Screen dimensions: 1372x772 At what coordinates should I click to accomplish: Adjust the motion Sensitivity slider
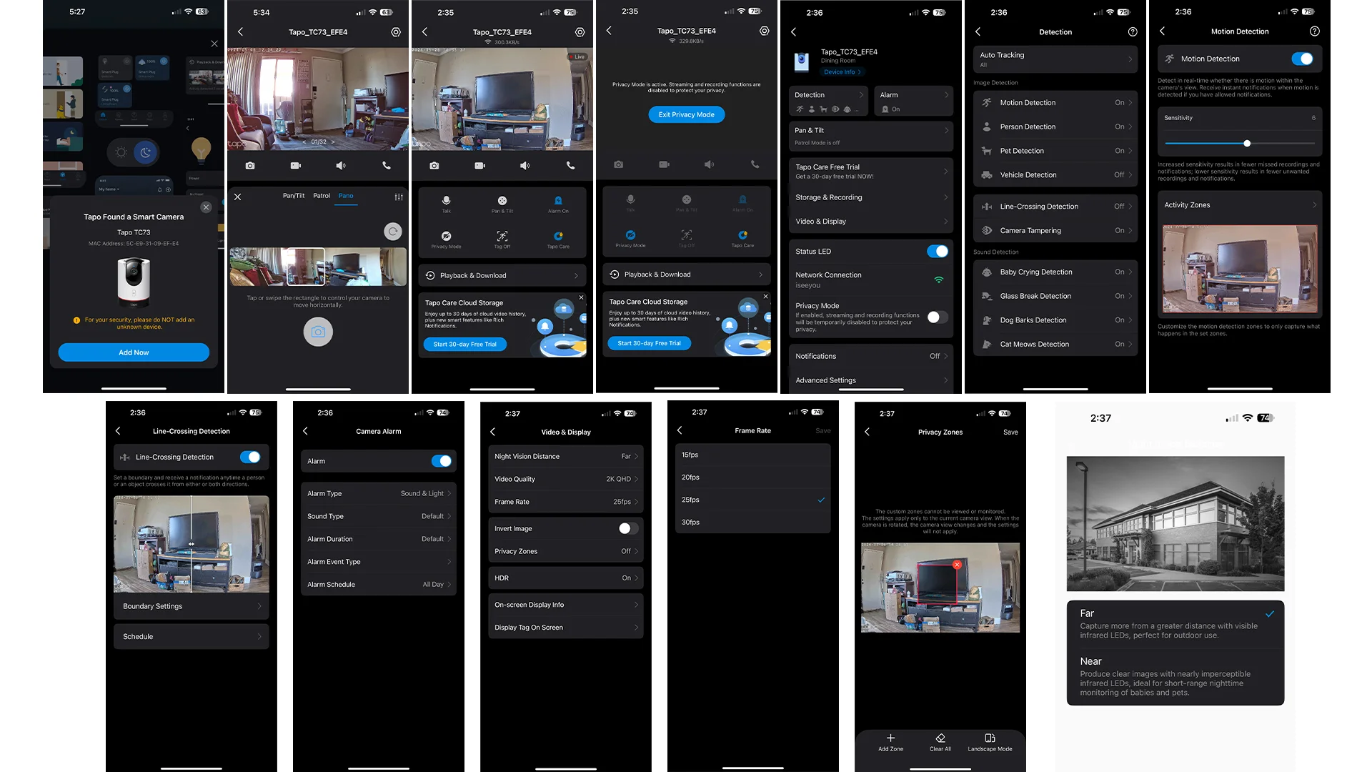[x=1246, y=144]
